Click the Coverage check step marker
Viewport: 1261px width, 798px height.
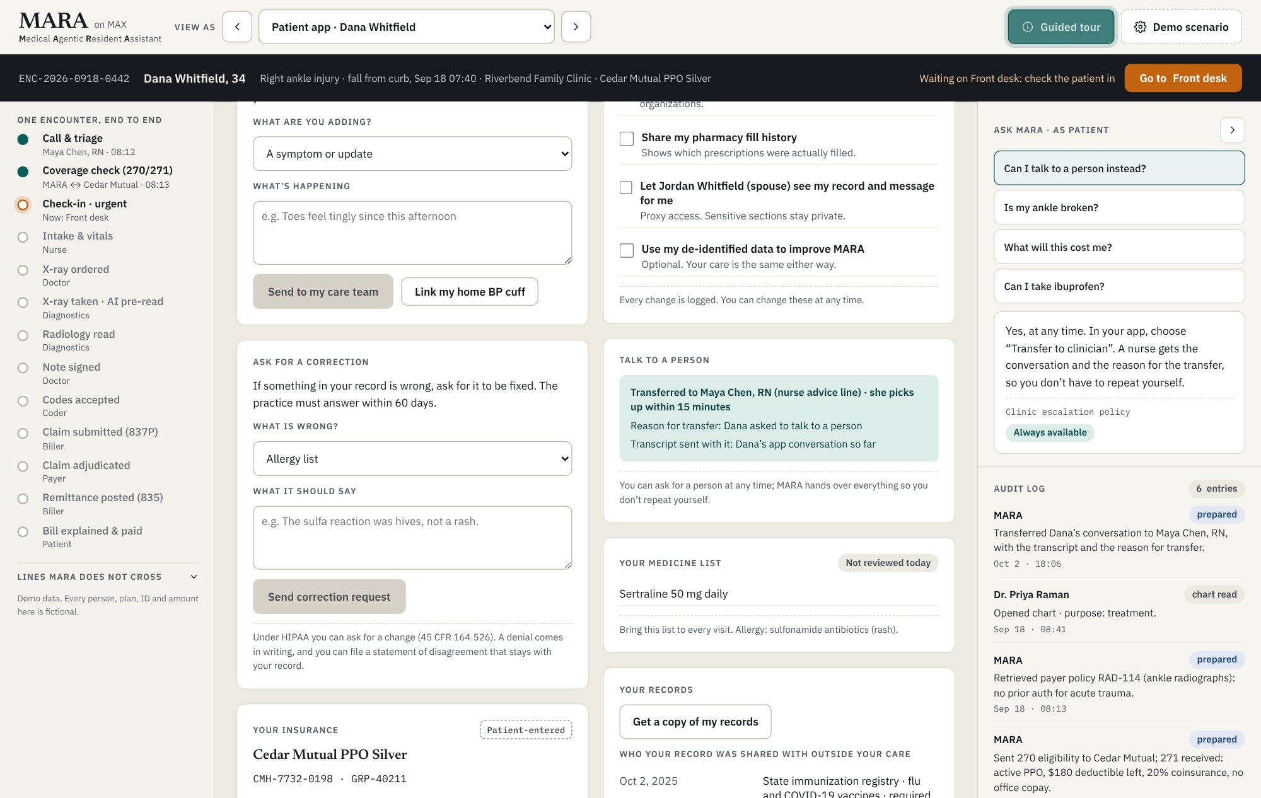tap(23, 171)
